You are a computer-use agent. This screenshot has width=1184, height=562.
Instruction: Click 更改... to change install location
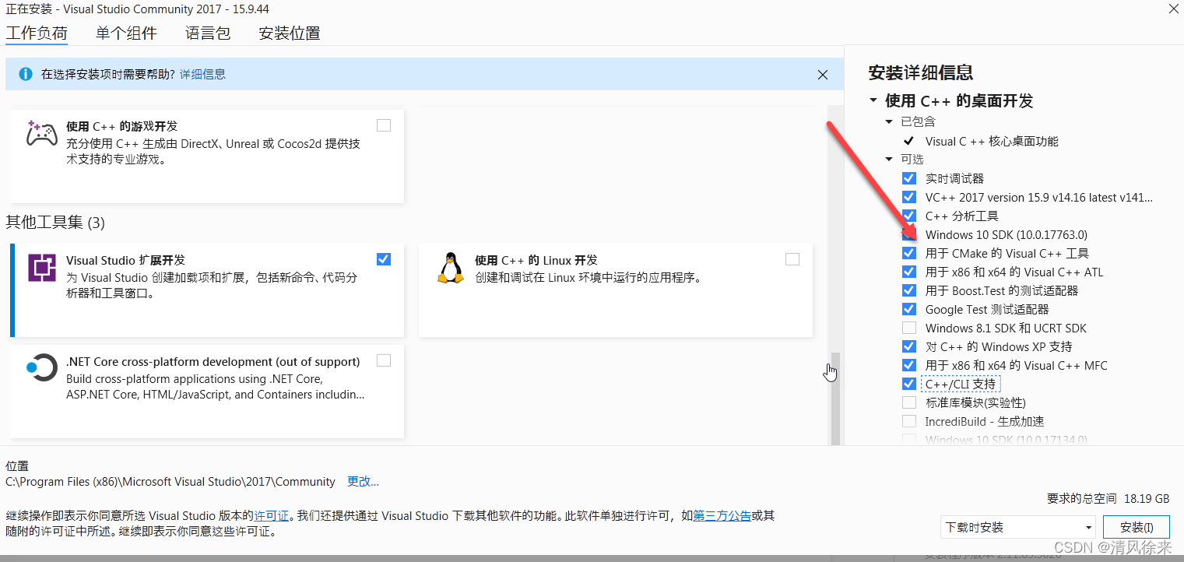(363, 482)
